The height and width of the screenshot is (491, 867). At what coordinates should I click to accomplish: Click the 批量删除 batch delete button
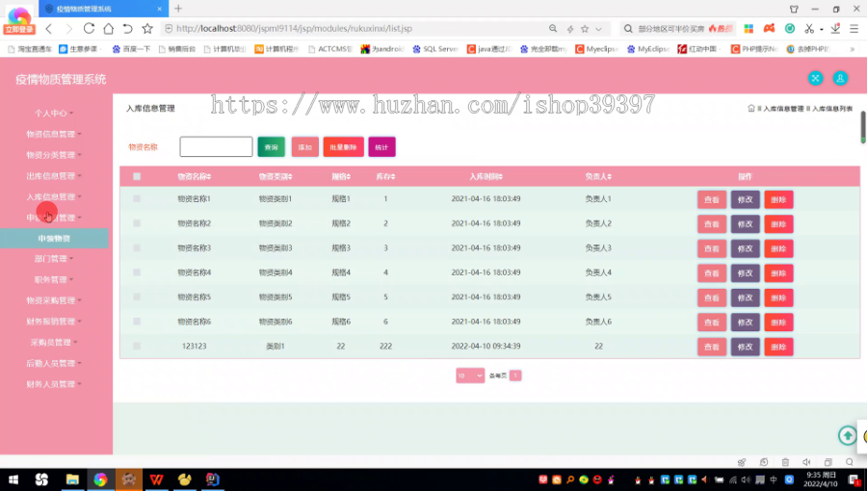click(343, 147)
